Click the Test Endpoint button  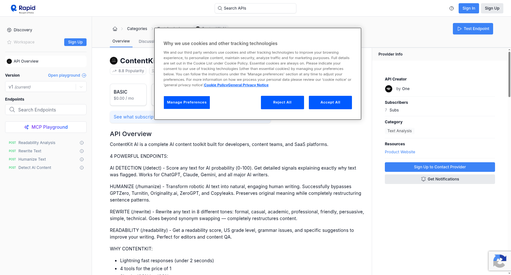pos(473,29)
